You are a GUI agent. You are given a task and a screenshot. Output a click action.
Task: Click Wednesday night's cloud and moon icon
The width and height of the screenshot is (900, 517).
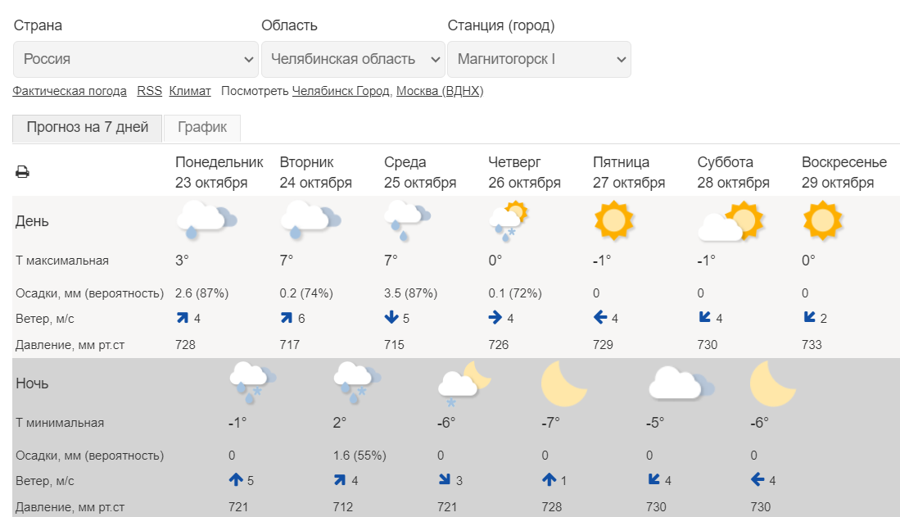pyautogui.click(x=465, y=383)
